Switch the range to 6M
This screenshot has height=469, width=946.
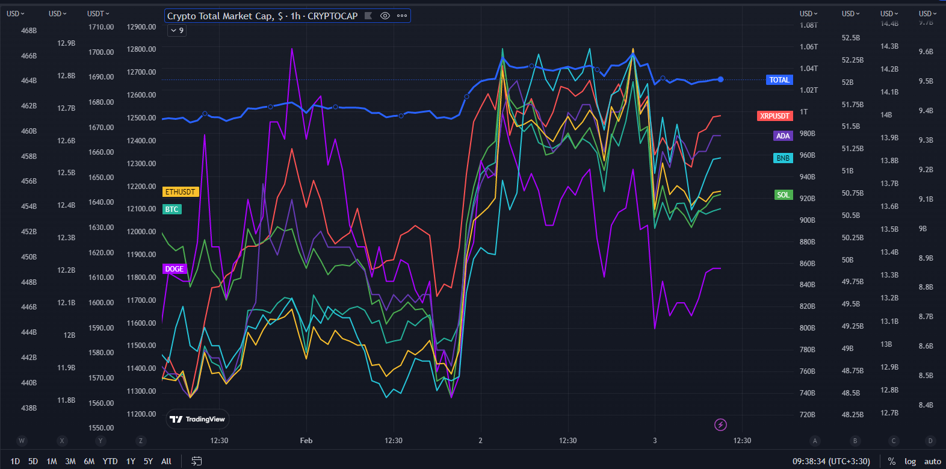[x=89, y=461]
